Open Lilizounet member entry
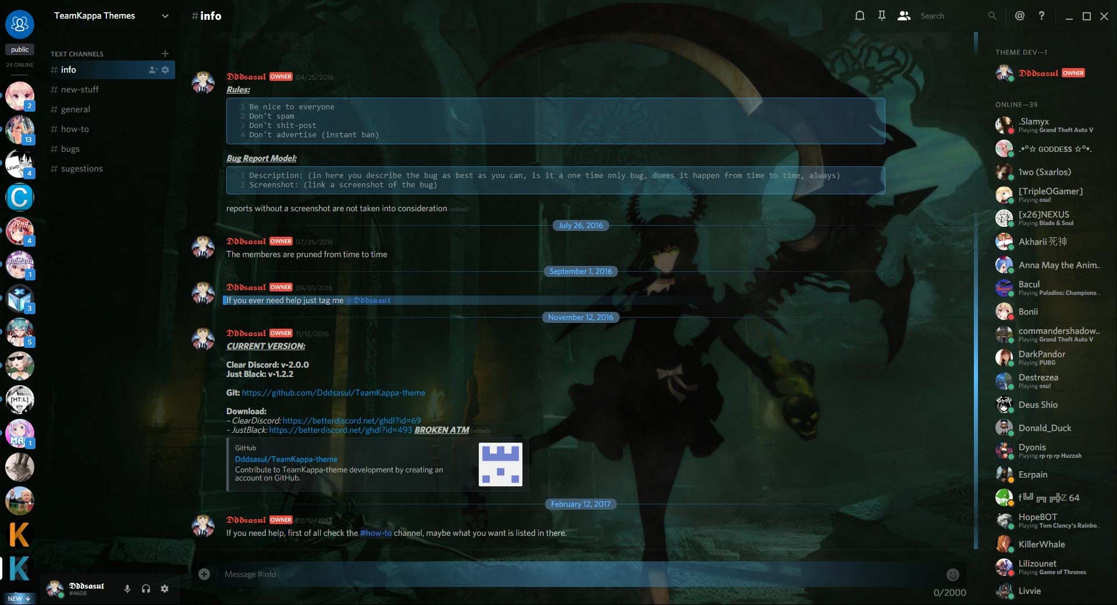This screenshot has height=605, width=1117. (1047, 567)
